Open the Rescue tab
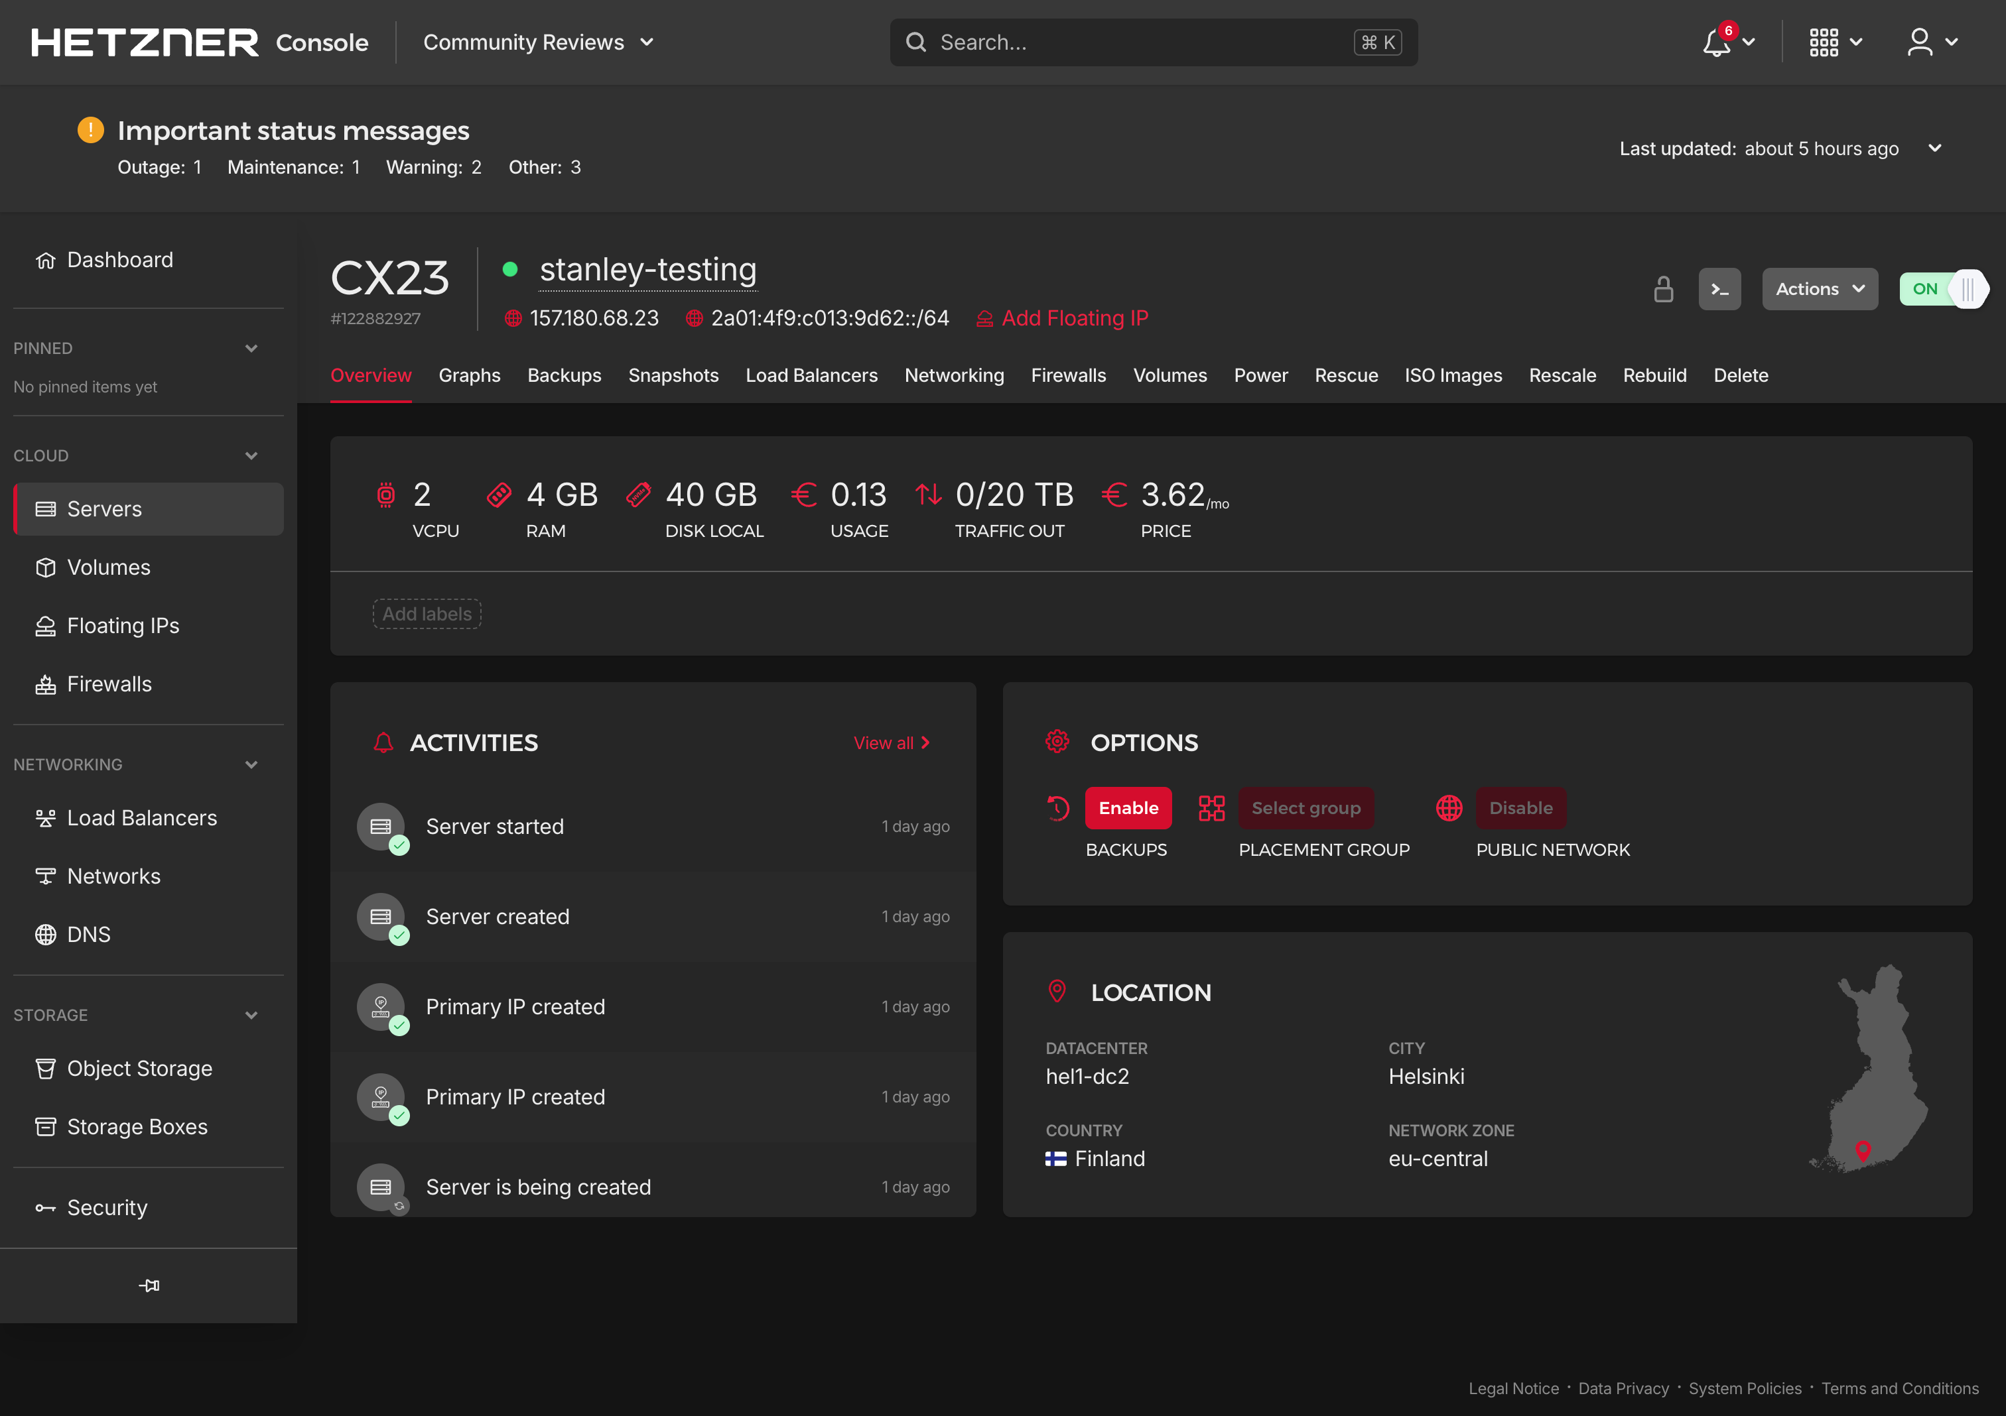2006x1416 pixels. coord(1345,375)
